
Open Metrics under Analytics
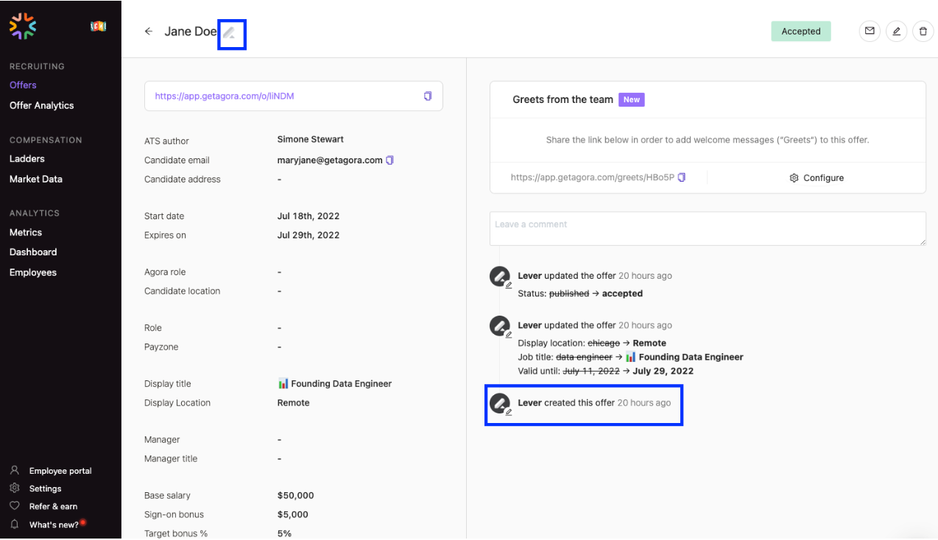[x=26, y=232]
